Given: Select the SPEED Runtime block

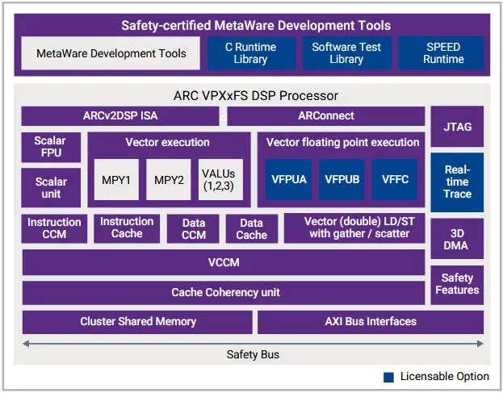Looking at the screenshot, I should 443,53.
